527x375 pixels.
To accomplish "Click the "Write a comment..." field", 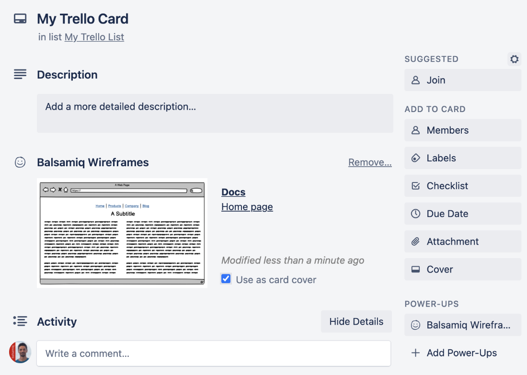I will point(213,353).
